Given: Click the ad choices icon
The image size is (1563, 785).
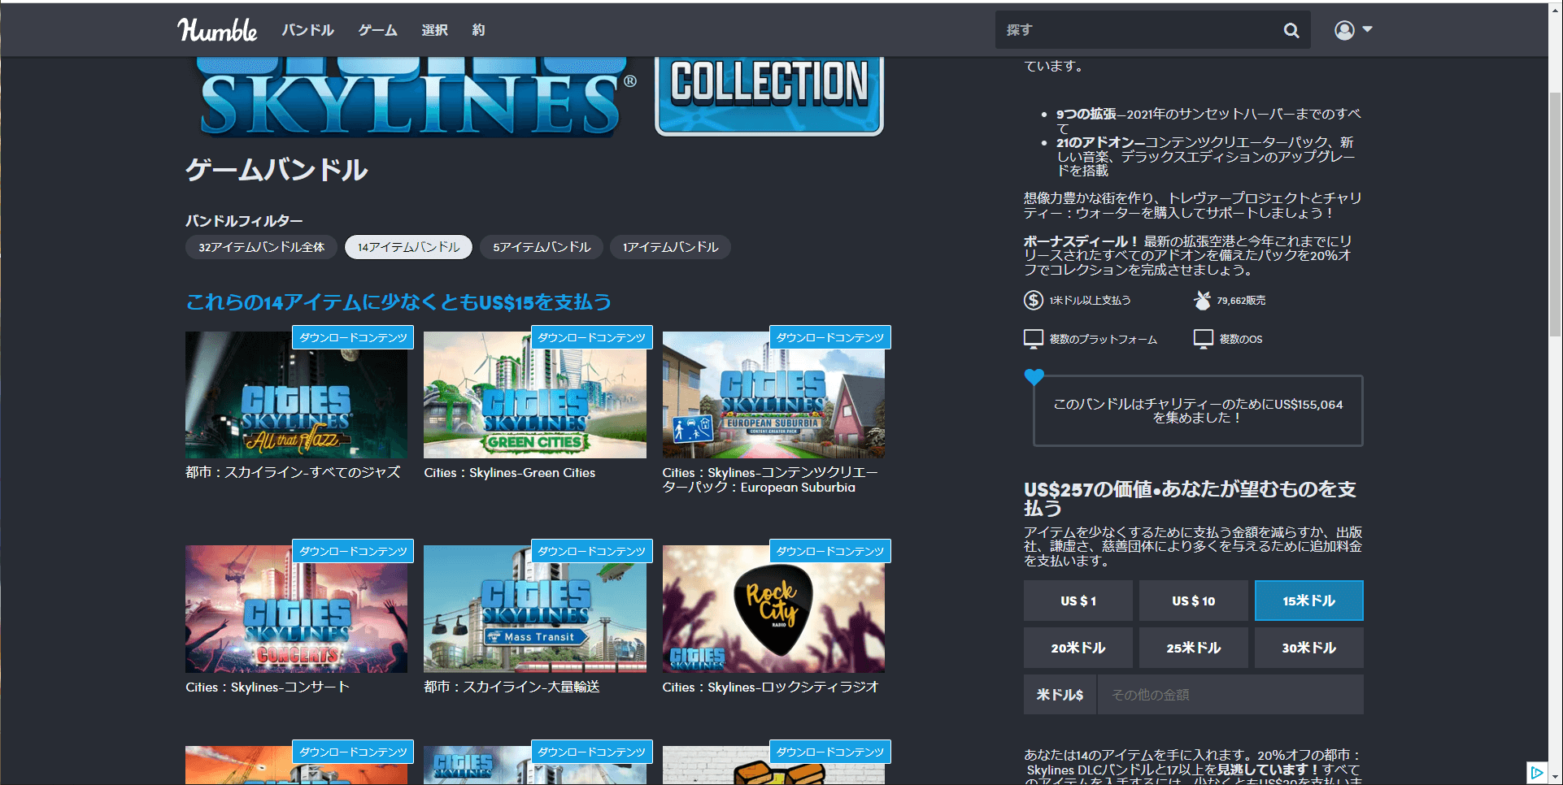Looking at the screenshot, I should (1536, 772).
